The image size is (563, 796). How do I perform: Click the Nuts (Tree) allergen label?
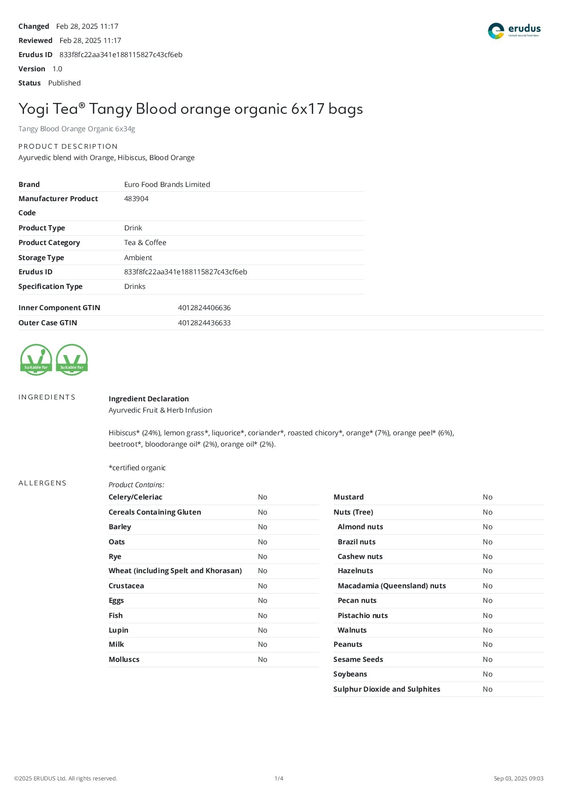[353, 512]
